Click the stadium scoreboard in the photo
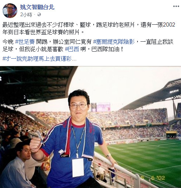The height and width of the screenshot is (188, 181). [x=101, y=107]
